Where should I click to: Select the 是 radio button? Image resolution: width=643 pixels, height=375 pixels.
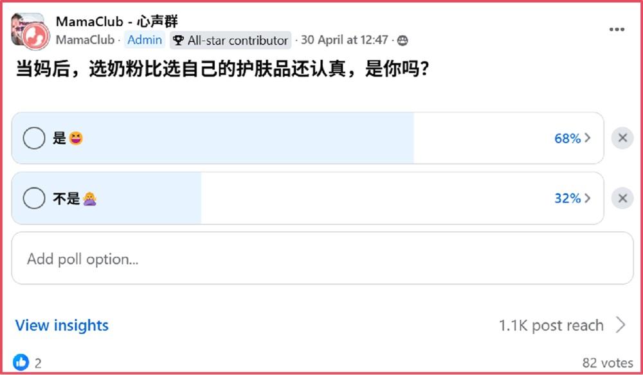pos(34,138)
